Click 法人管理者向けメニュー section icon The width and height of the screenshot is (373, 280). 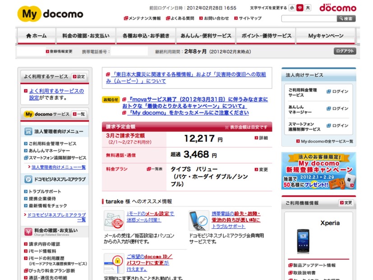coord(28,131)
